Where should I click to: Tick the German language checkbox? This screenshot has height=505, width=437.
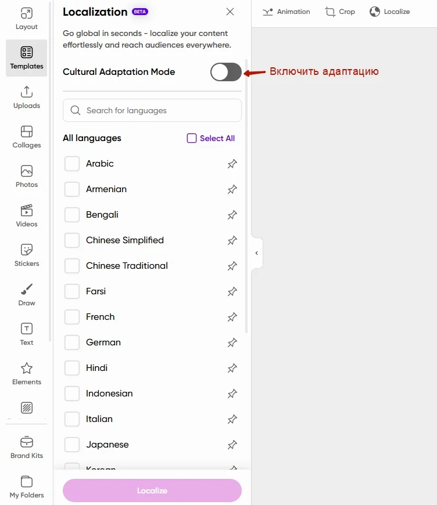pyautogui.click(x=72, y=342)
